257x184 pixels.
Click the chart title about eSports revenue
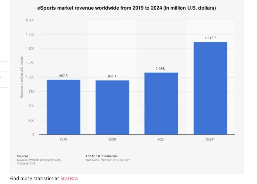click(126, 8)
